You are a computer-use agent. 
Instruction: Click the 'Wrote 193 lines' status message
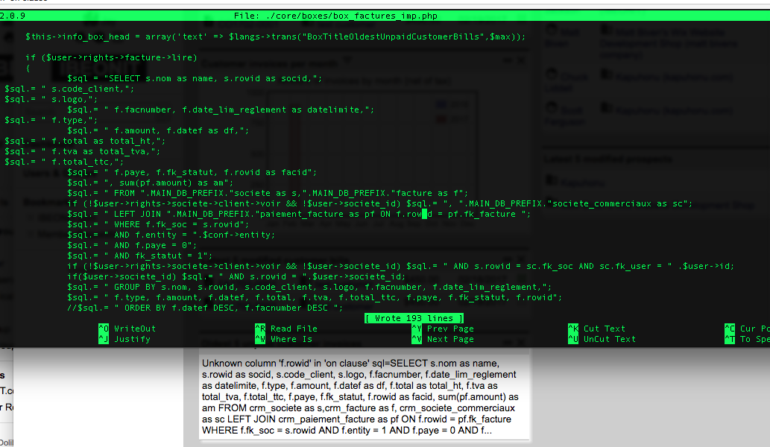(414, 318)
